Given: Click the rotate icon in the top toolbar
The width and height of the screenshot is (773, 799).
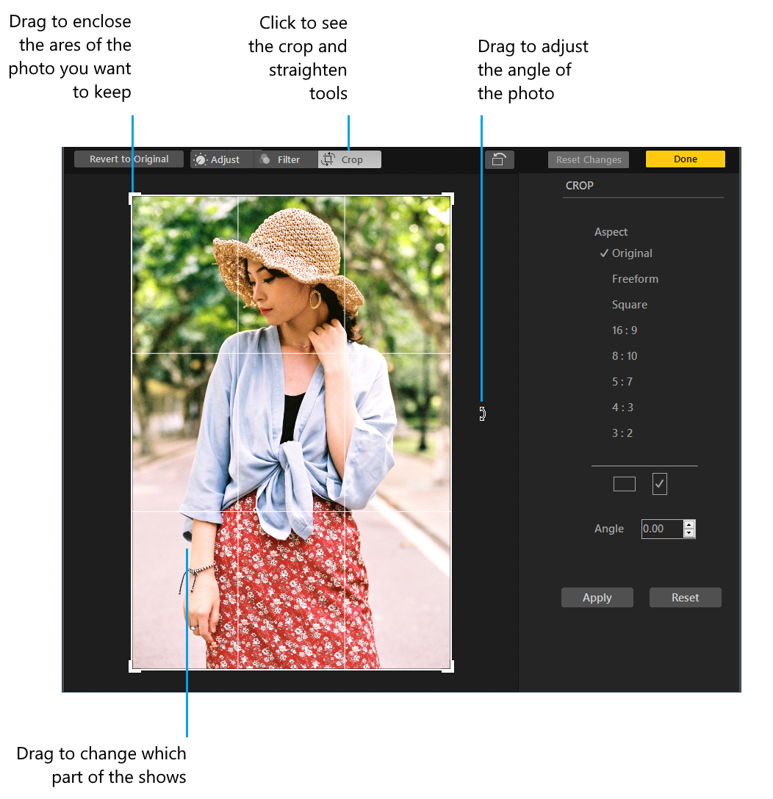Looking at the screenshot, I should tap(499, 159).
